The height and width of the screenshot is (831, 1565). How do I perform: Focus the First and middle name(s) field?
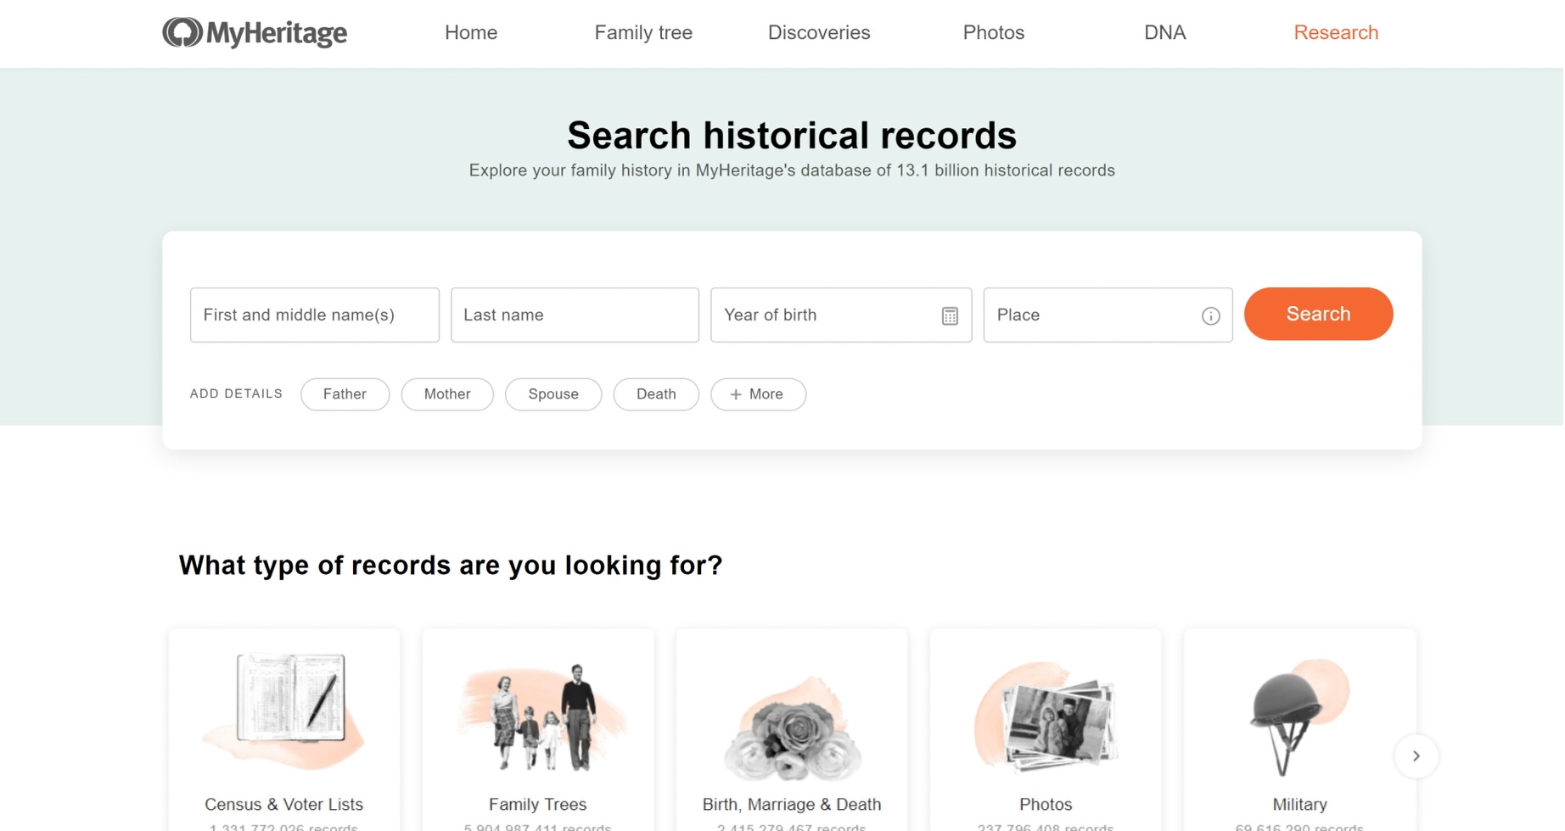[x=315, y=315]
